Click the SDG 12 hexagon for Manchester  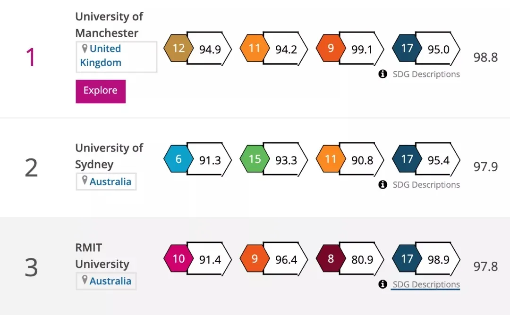point(178,49)
